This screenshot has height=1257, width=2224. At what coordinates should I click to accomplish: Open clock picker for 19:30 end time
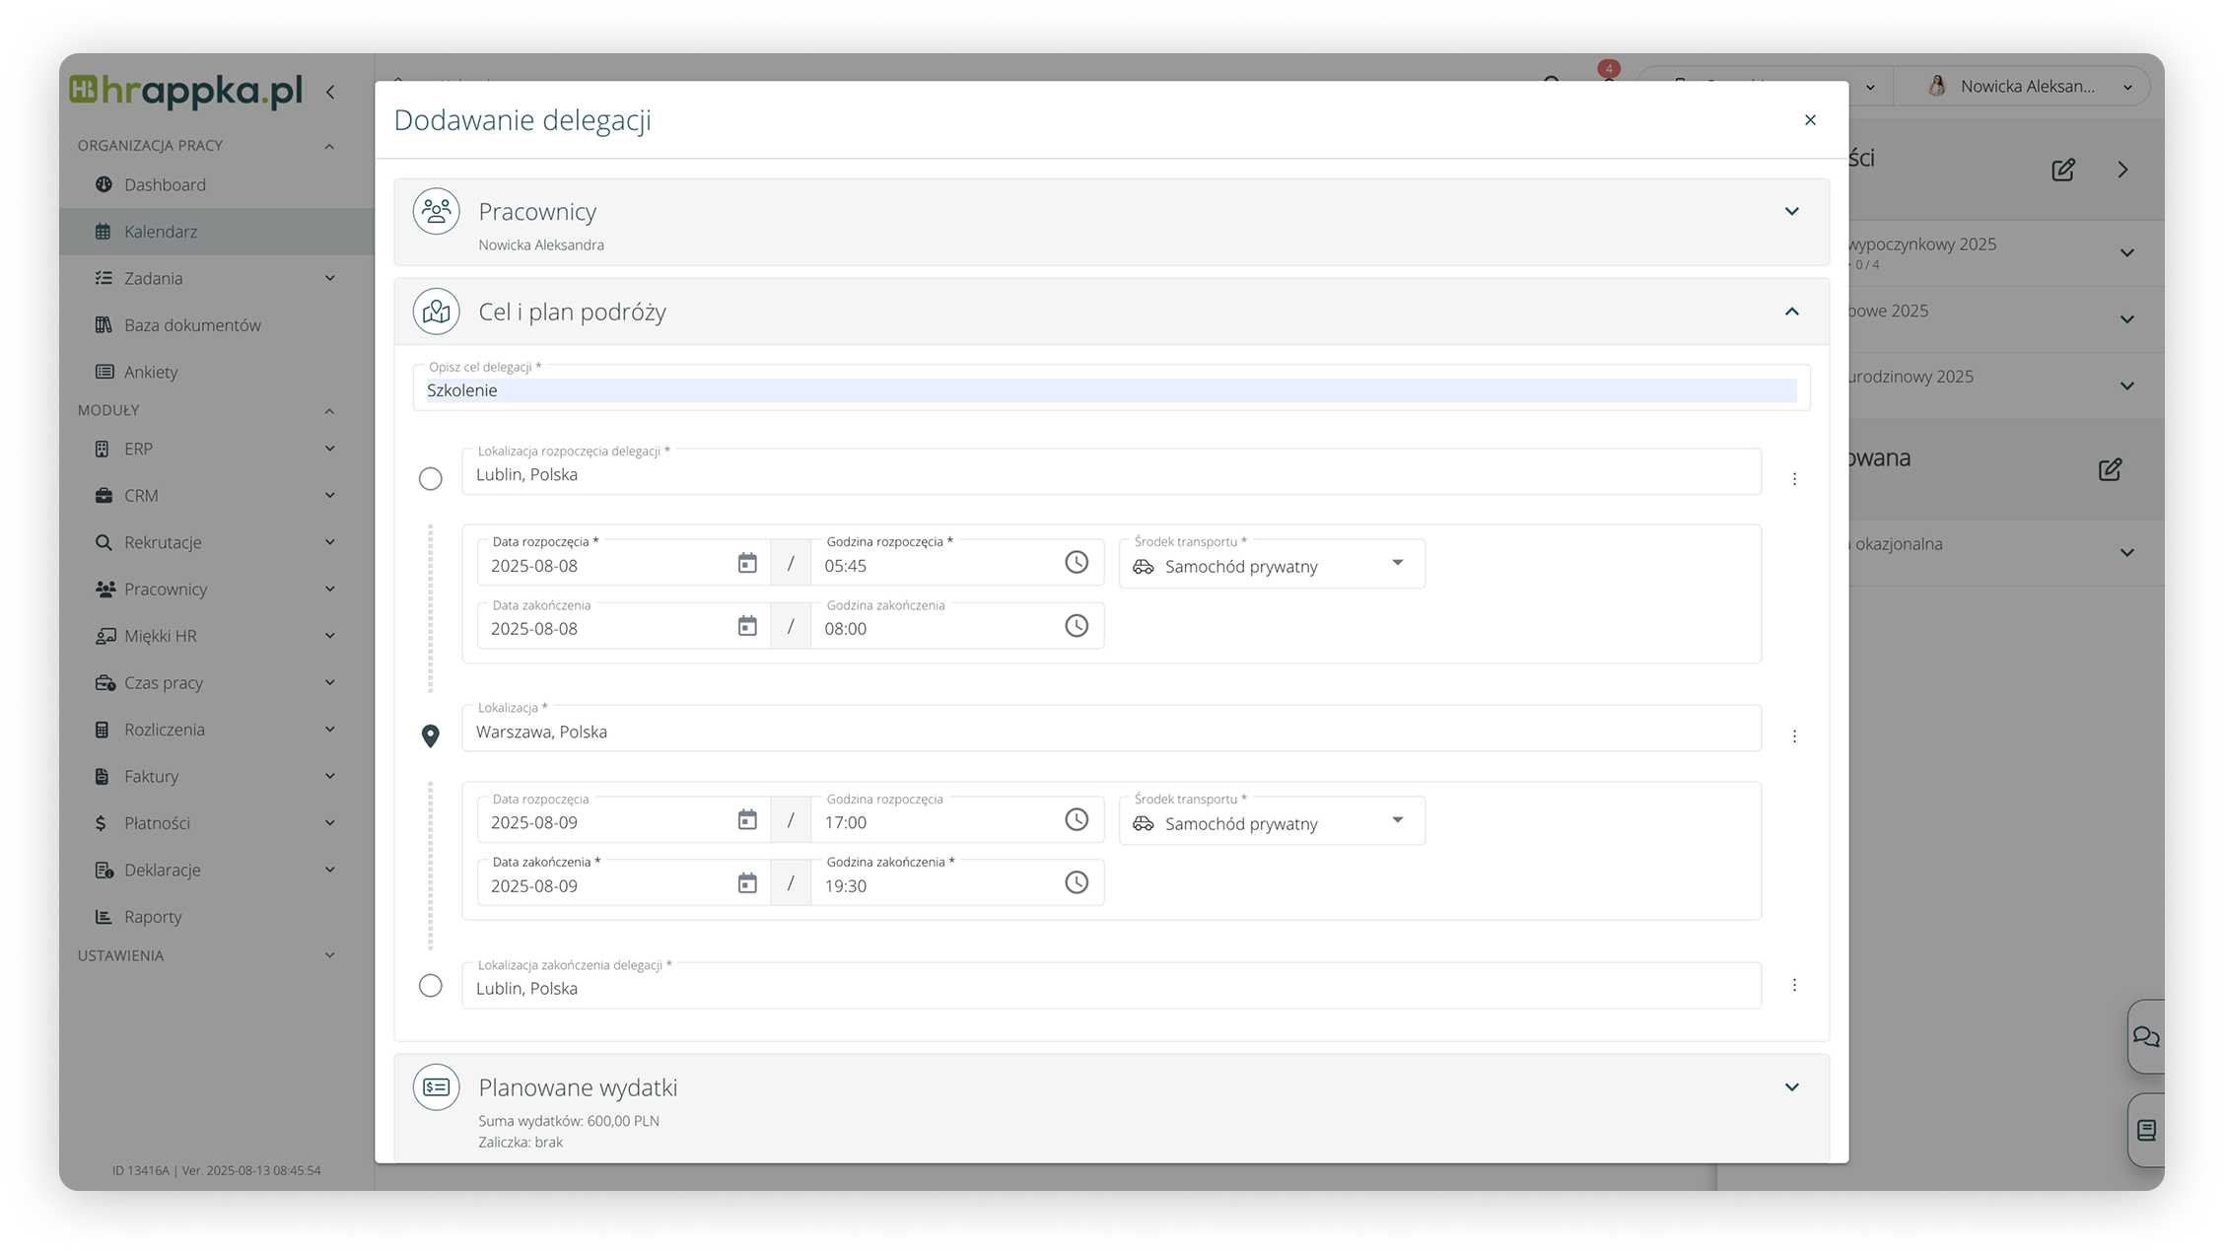pos(1076,882)
